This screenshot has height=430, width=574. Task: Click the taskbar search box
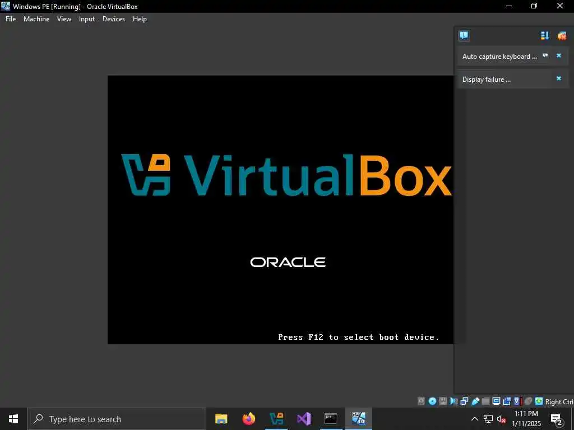117,419
